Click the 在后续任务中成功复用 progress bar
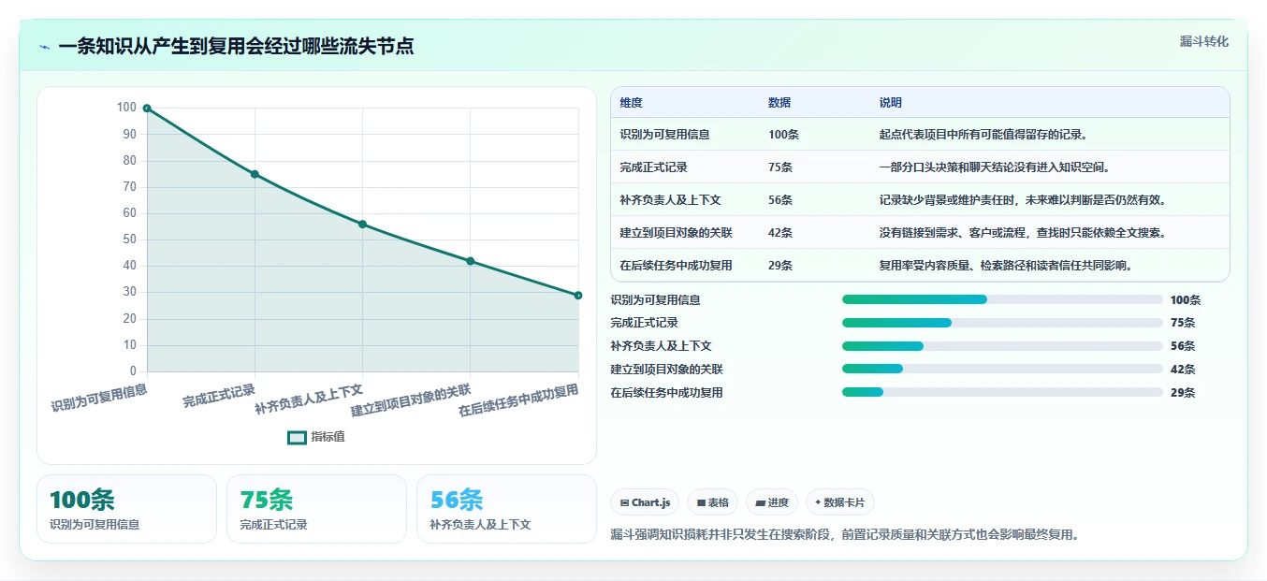Image resolution: width=1267 pixels, height=581 pixels. [x=1002, y=393]
